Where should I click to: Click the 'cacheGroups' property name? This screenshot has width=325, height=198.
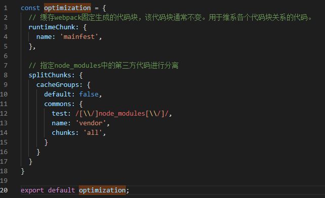58,85
